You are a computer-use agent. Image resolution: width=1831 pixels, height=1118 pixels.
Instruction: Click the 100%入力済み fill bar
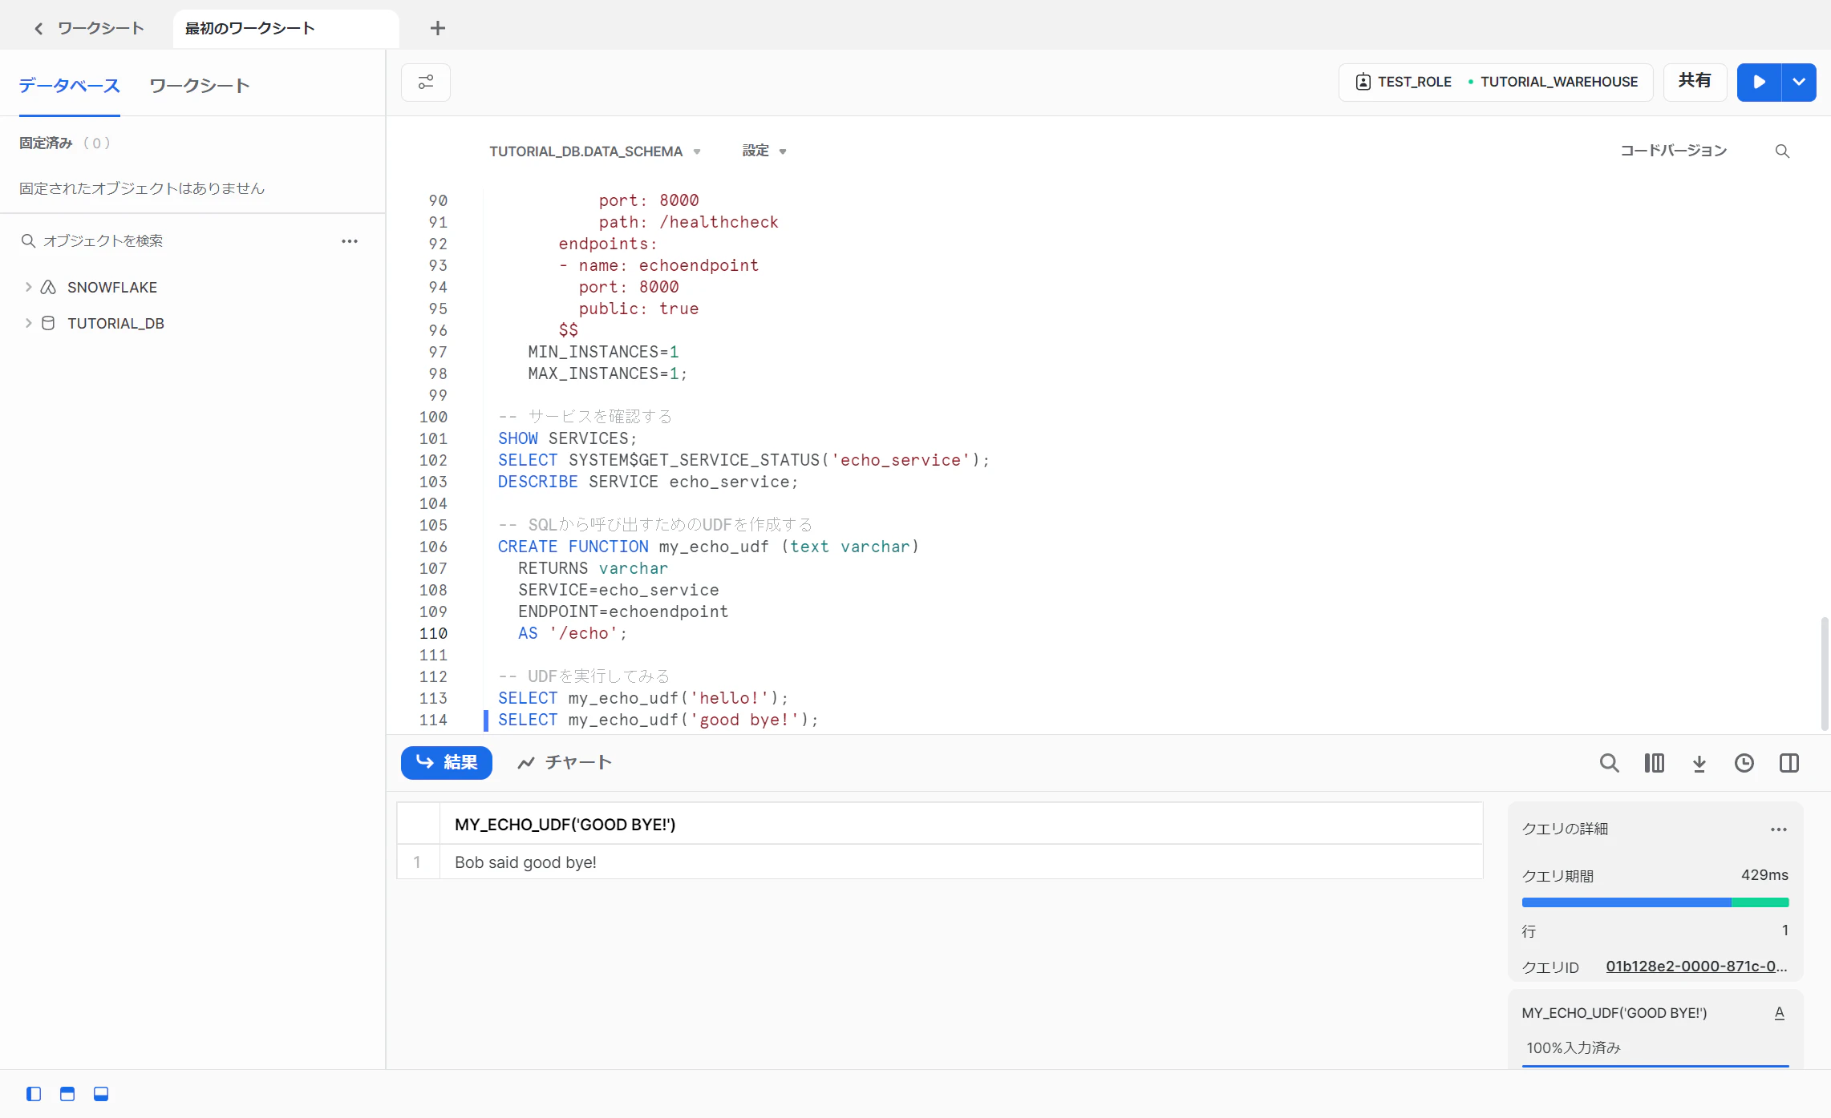[x=1655, y=1065]
